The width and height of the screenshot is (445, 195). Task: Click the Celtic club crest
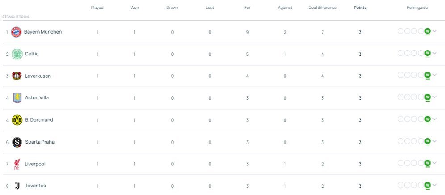(17, 54)
